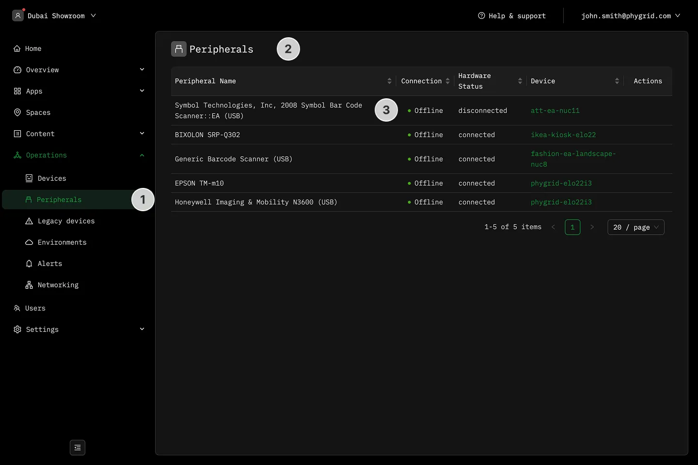Screen dimensions: 698x465
Task: Open the Dubai Showroom tenant dropdown
Action: click(54, 15)
